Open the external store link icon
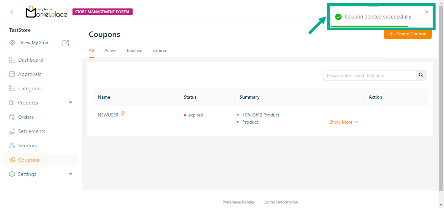 [x=66, y=43]
